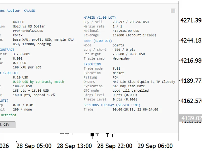This screenshot has width=202, height=151.
Task: Click the 'Gold vs US Dollar' description
Action: coord(29,26)
